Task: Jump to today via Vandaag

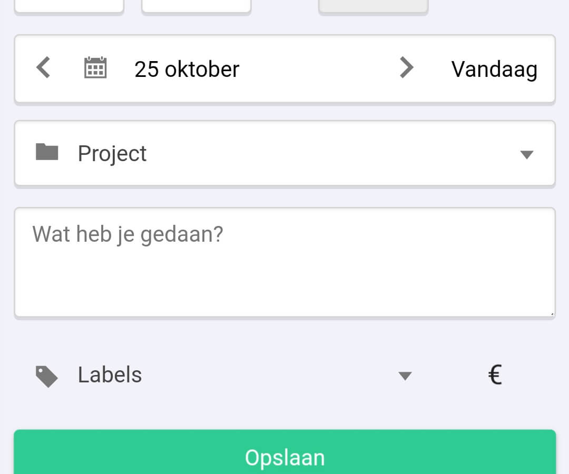Action: tap(494, 70)
